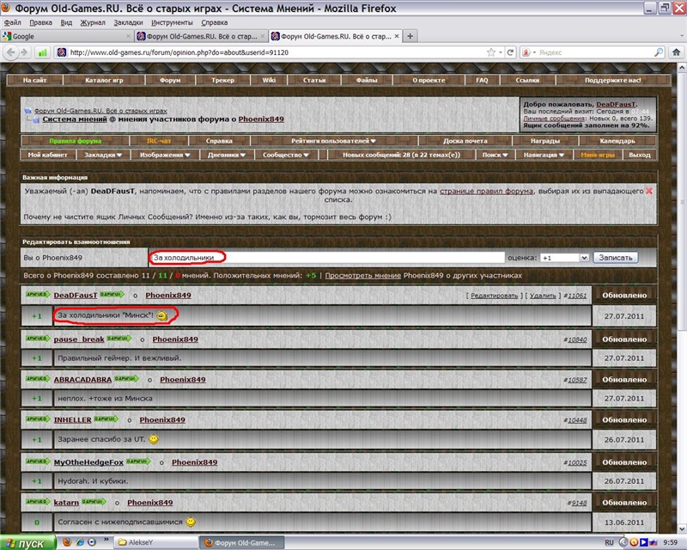
Task: Click the site identity icon in the address bar
Action: pos(62,52)
